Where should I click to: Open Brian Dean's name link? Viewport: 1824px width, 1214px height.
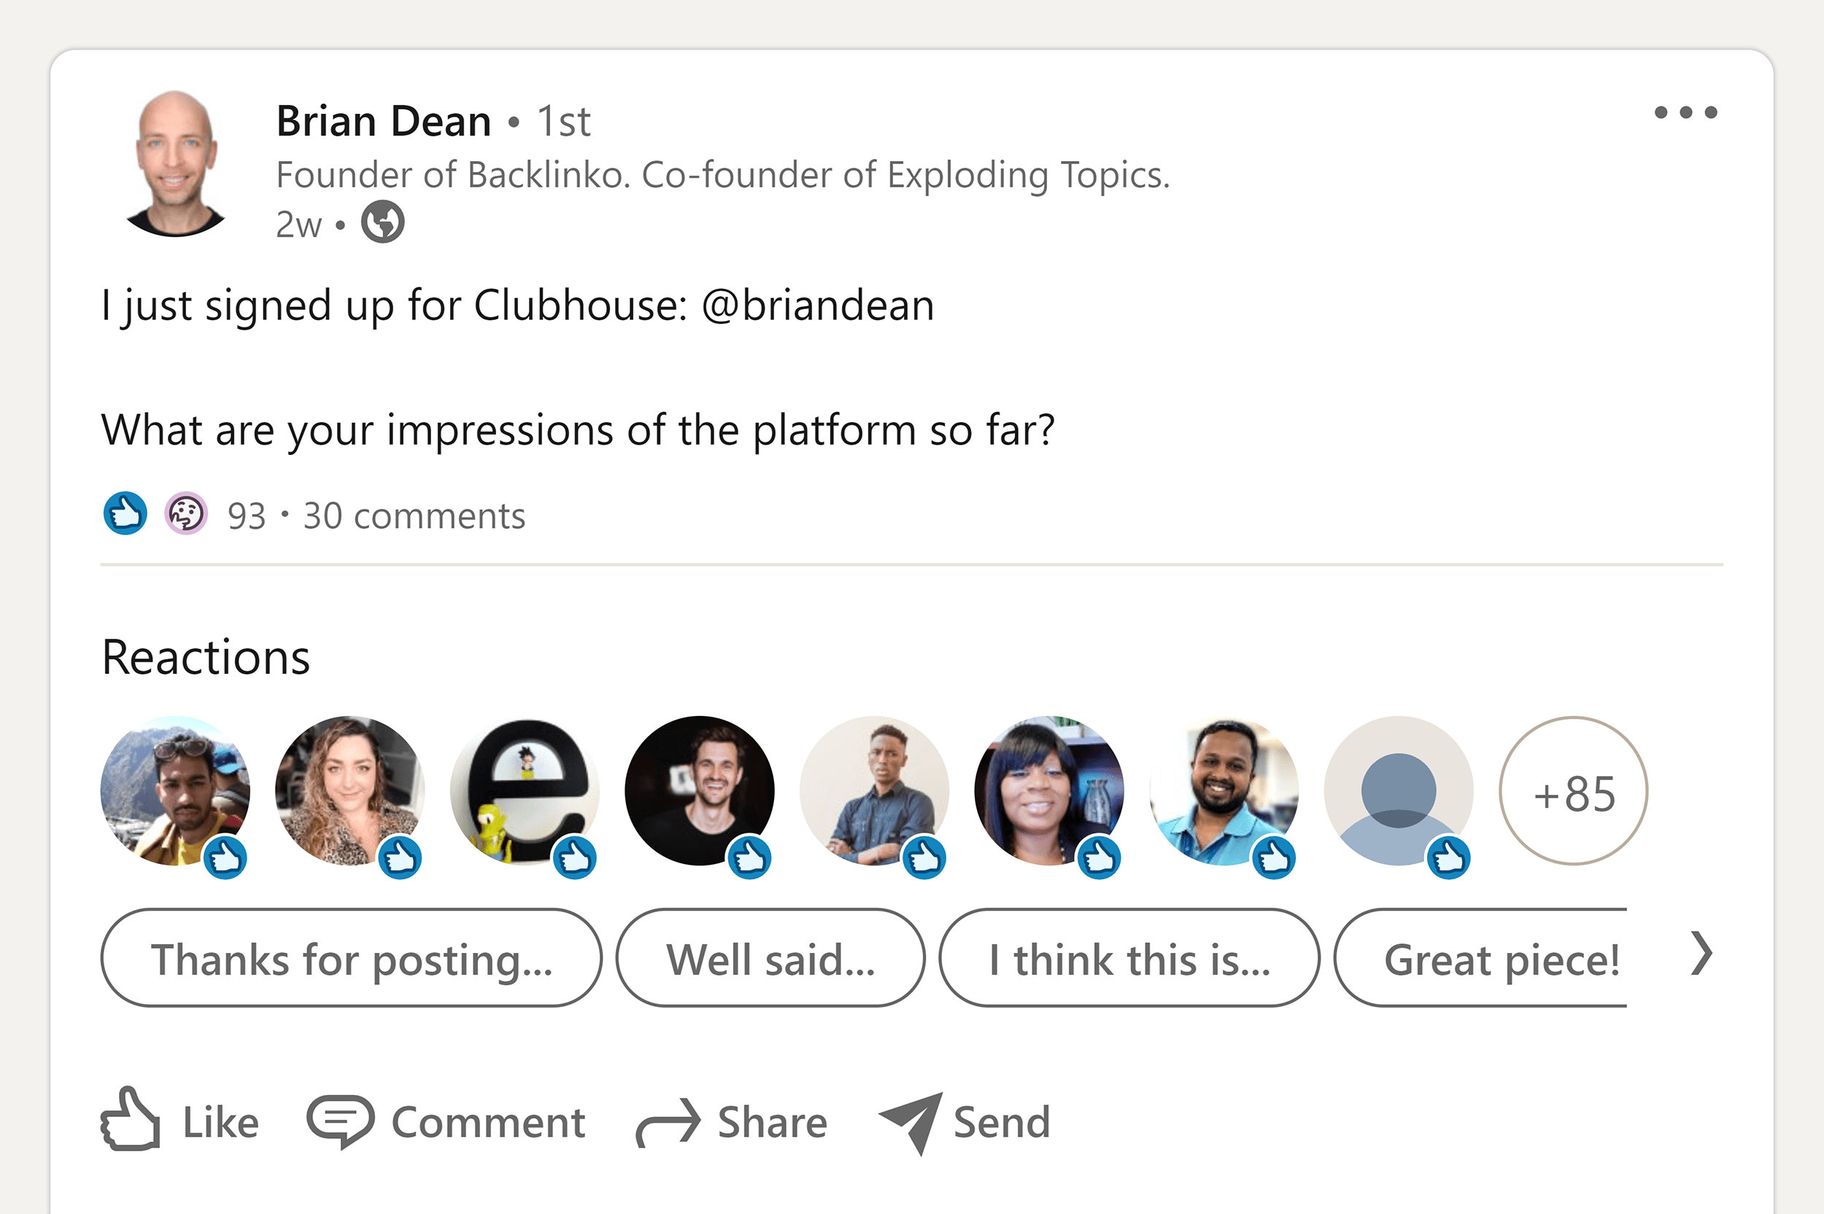coord(383,122)
